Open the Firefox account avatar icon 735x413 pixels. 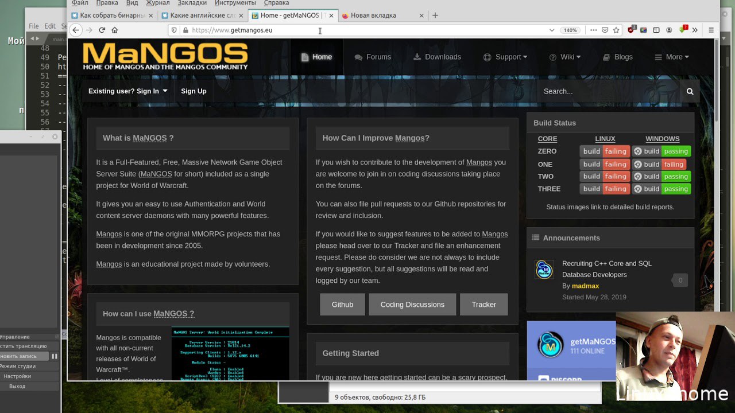click(669, 30)
